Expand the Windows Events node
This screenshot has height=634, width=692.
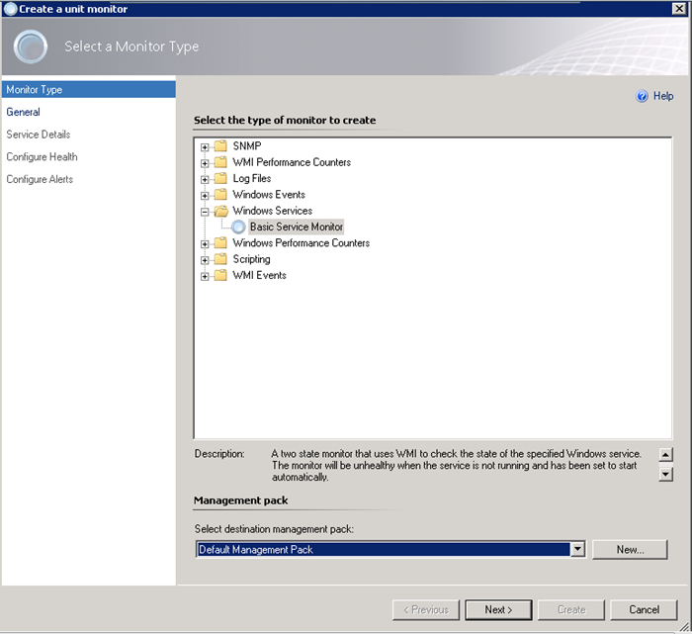pos(205,196)
